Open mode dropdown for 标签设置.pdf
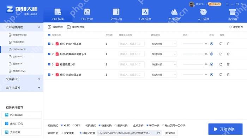Image resolution: width=247 pixels, height=139 pixels. (164, 64)
